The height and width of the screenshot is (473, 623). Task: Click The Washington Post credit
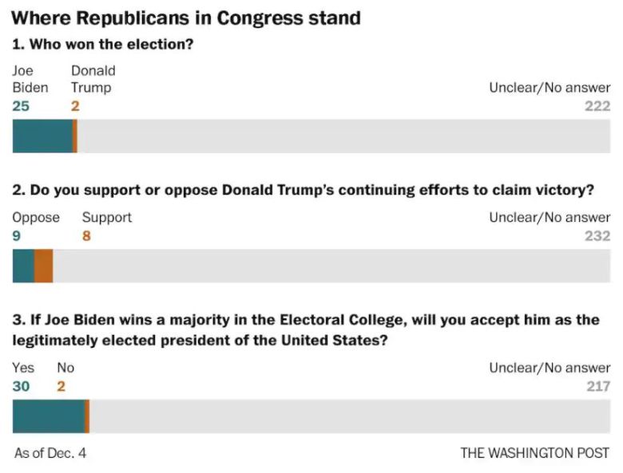tap(534, 453)
